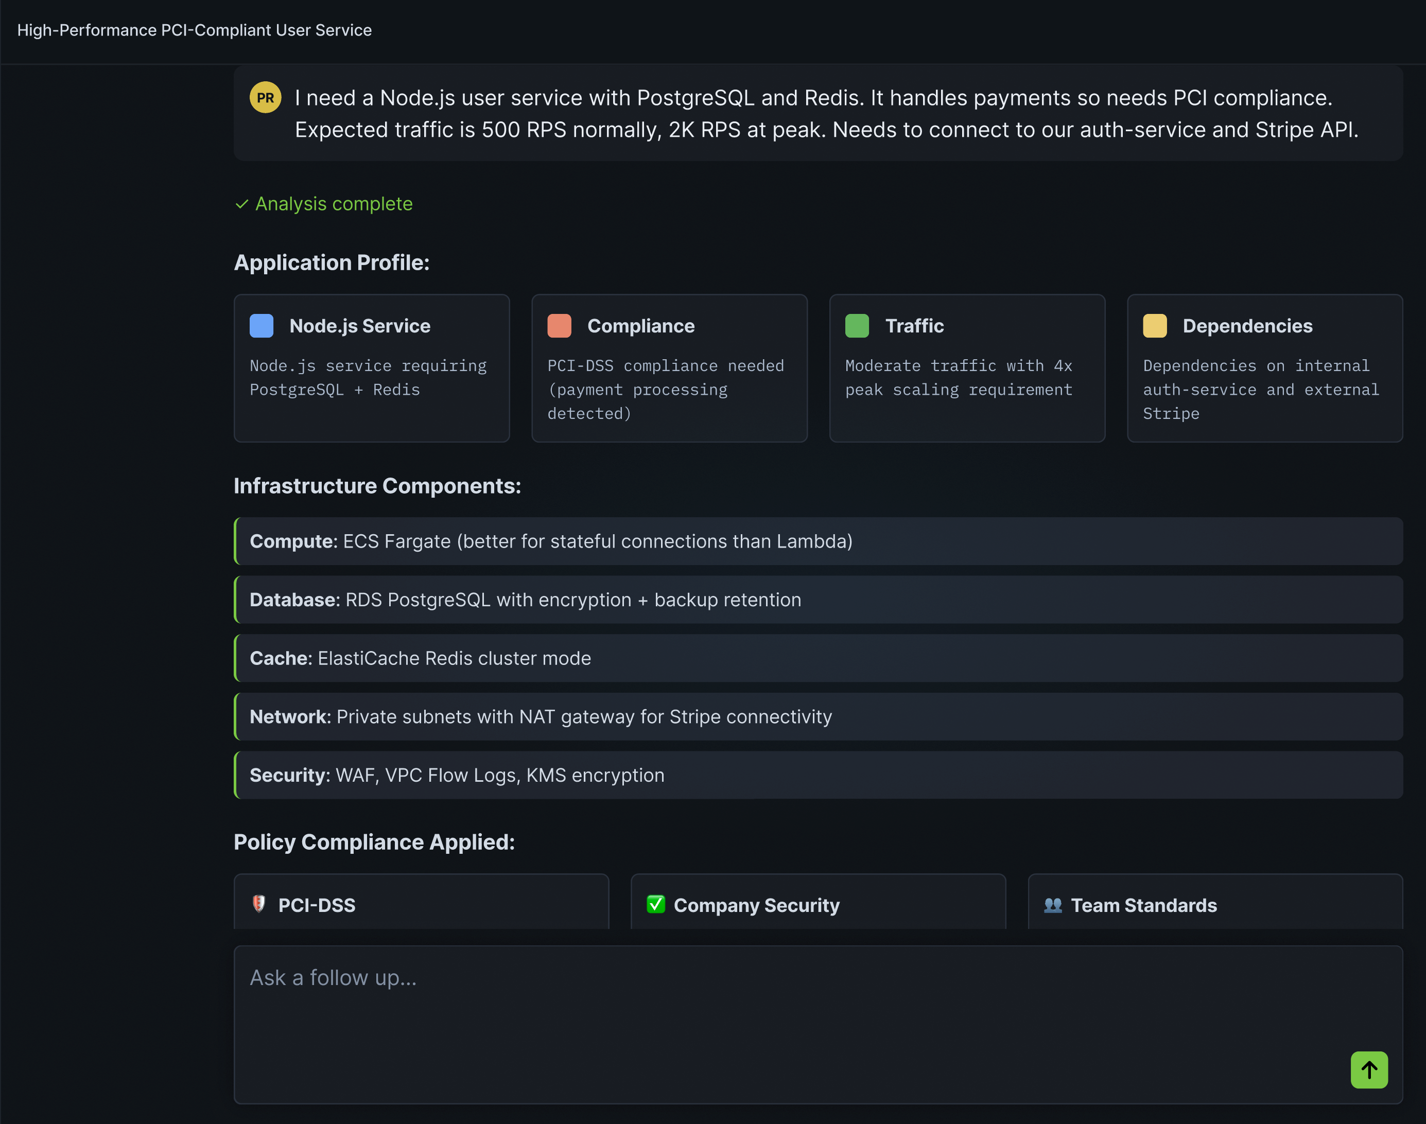
Task: Click the High-Performance PCI-Compliant title
Action: (194, 30)
